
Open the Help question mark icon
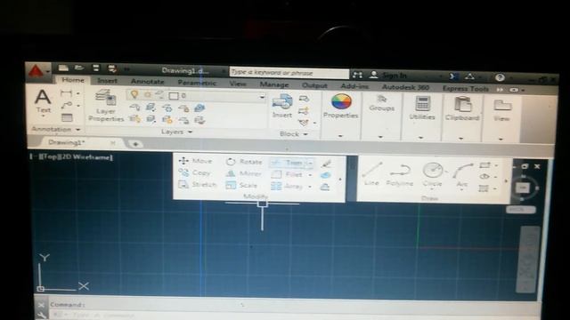pyautogui.click(x=500, y=77)
